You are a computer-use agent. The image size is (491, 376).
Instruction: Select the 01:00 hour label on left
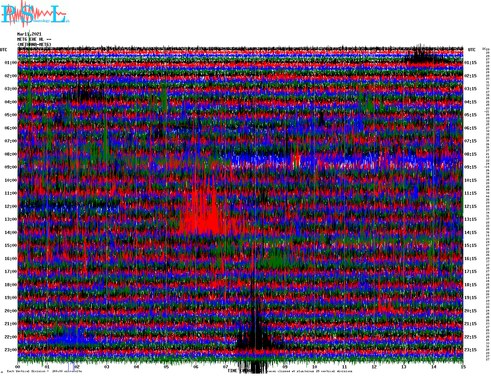10,63
